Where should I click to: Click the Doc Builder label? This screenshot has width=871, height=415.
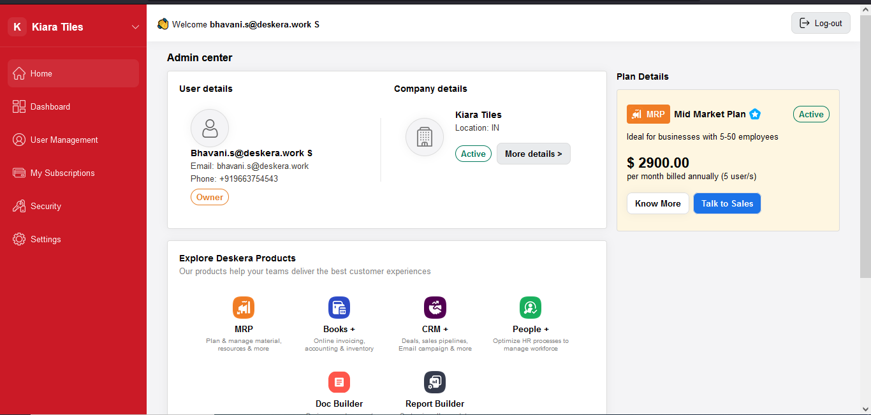pos(339,404)
